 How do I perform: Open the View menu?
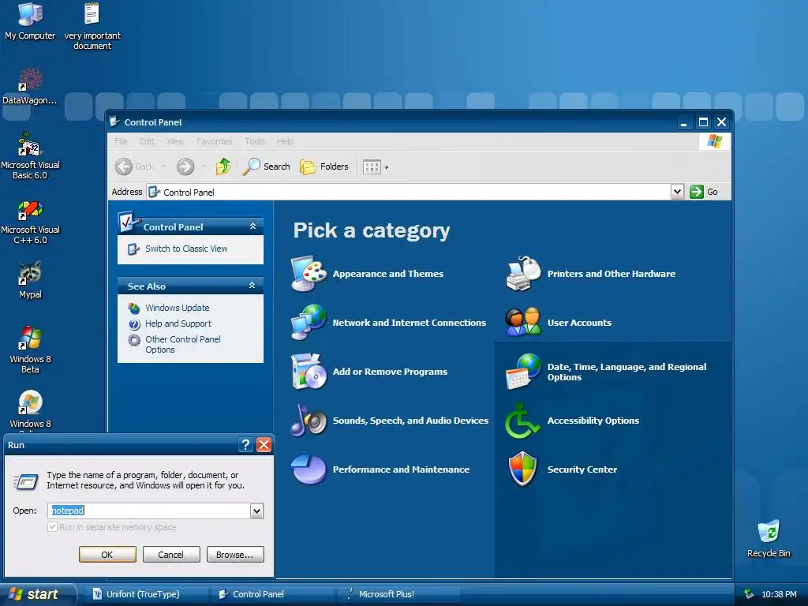click(175, 141)
